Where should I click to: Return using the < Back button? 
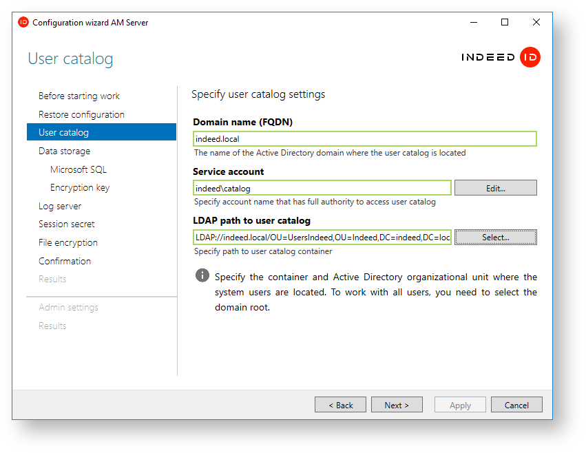(340, 405)
